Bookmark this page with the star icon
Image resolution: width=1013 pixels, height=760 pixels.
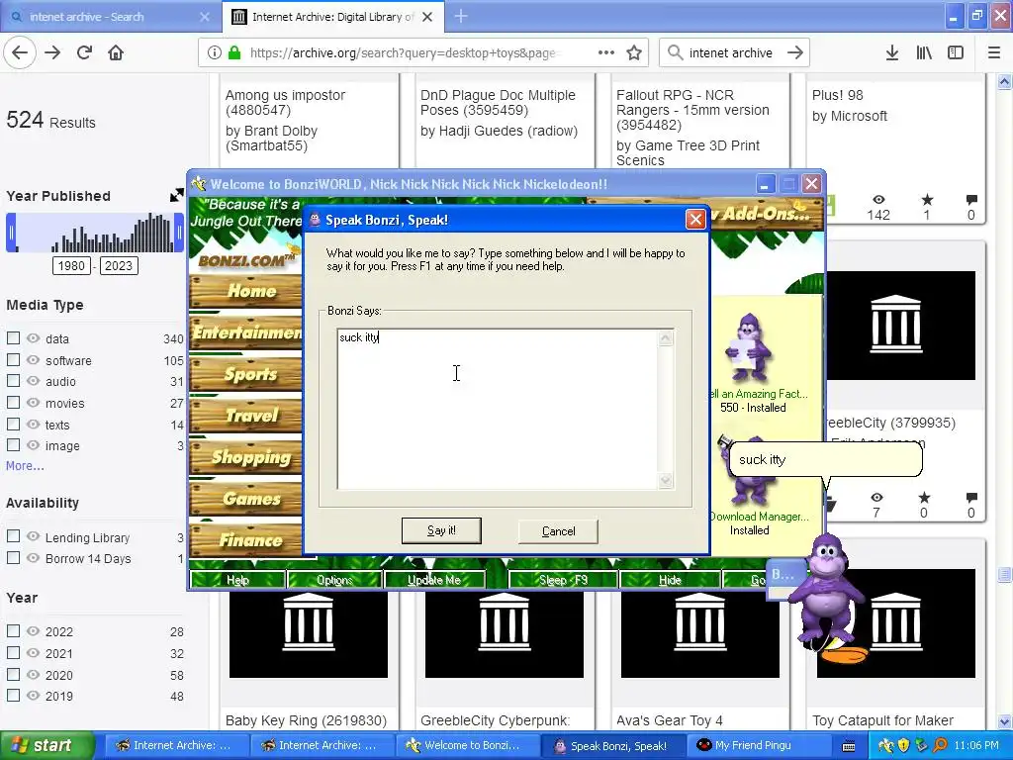(634, 52)
